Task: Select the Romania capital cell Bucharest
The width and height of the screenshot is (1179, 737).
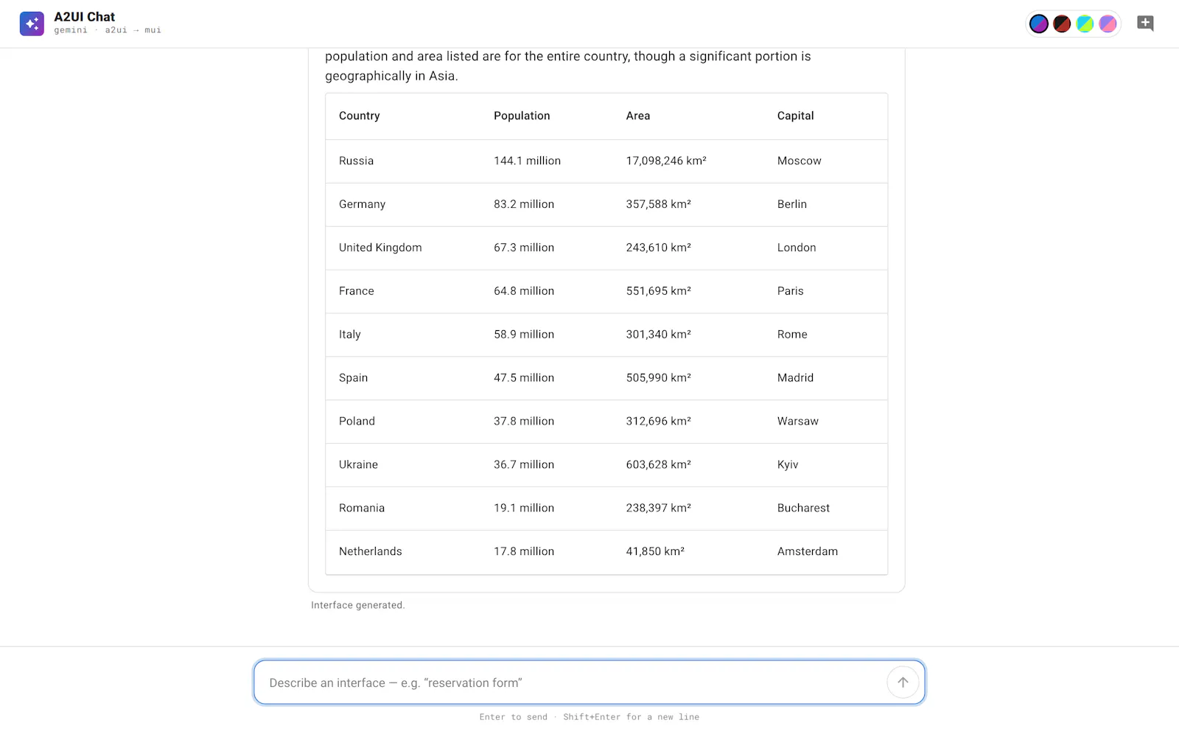Action: tap(803, 508)
